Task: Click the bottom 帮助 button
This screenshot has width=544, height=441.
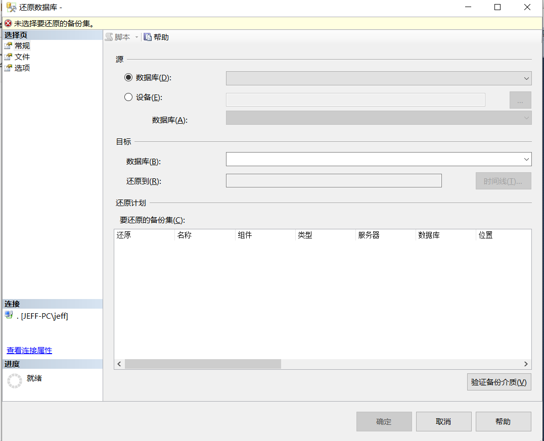Action: click(x=504, y=422)
